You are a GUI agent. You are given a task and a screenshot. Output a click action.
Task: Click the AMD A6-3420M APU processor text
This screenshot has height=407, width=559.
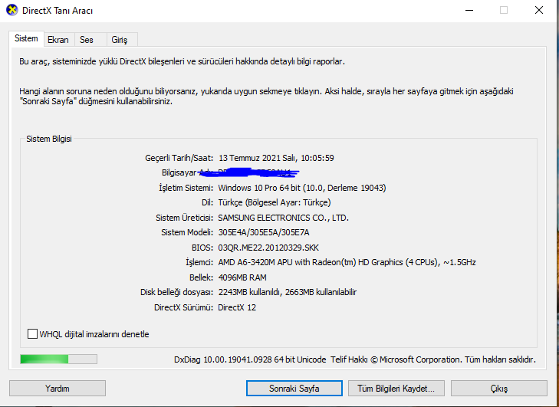point(347,262)
